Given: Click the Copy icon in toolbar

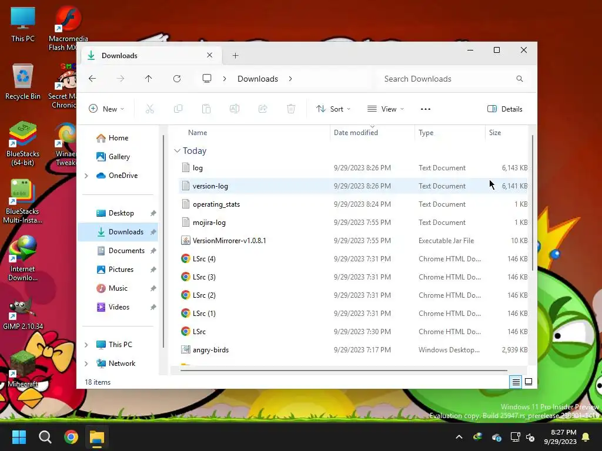Looking at the screenshot, I should pos(178,109).
